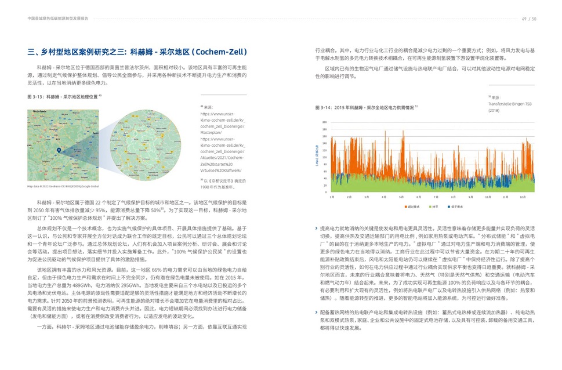Click the Map data GeoBasis-DE attribution text

[63, 187]
